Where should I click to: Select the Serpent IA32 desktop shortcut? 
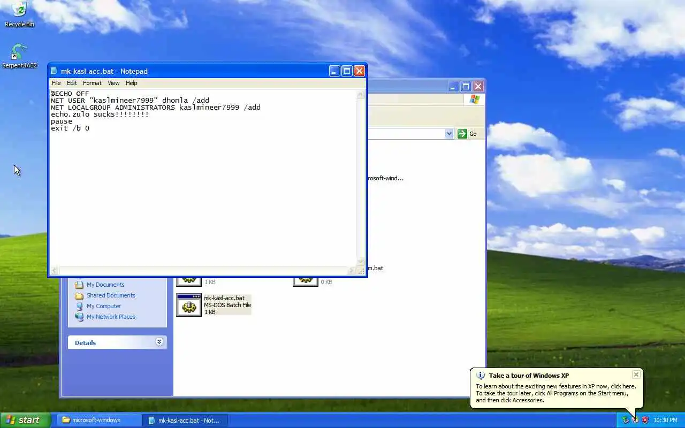(x=19, y=56)
